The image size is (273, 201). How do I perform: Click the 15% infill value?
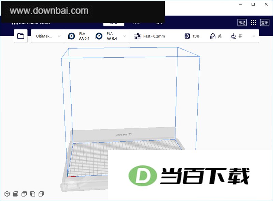point(196,36)
